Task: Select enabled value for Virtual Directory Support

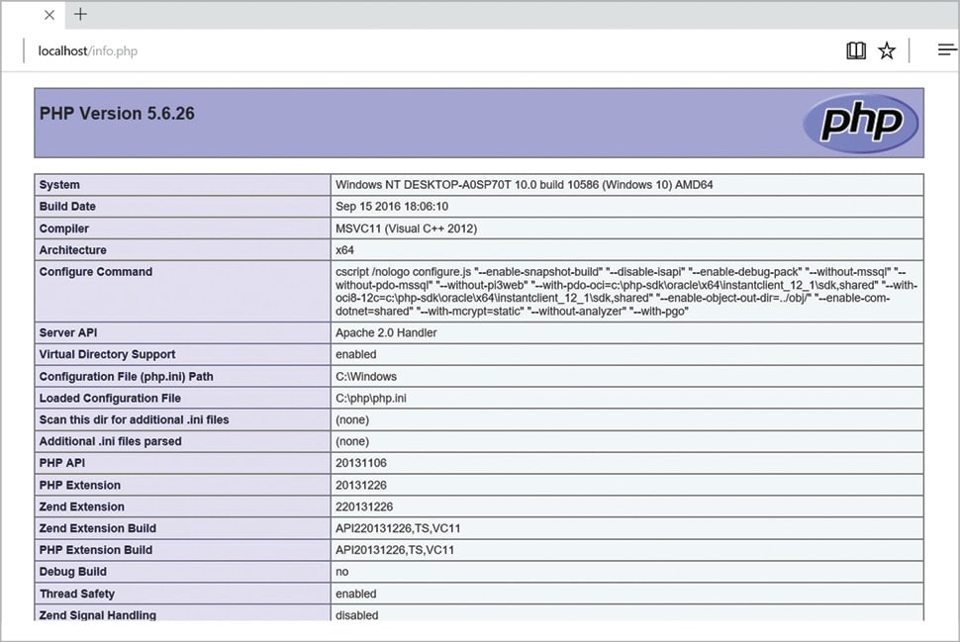Action: (x=355, y=354)
